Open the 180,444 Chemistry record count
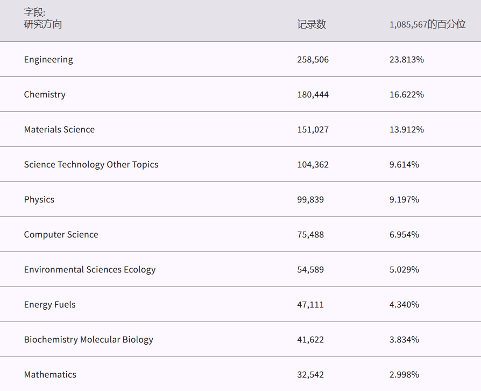 pyautogui.click(x=313, y=95)
